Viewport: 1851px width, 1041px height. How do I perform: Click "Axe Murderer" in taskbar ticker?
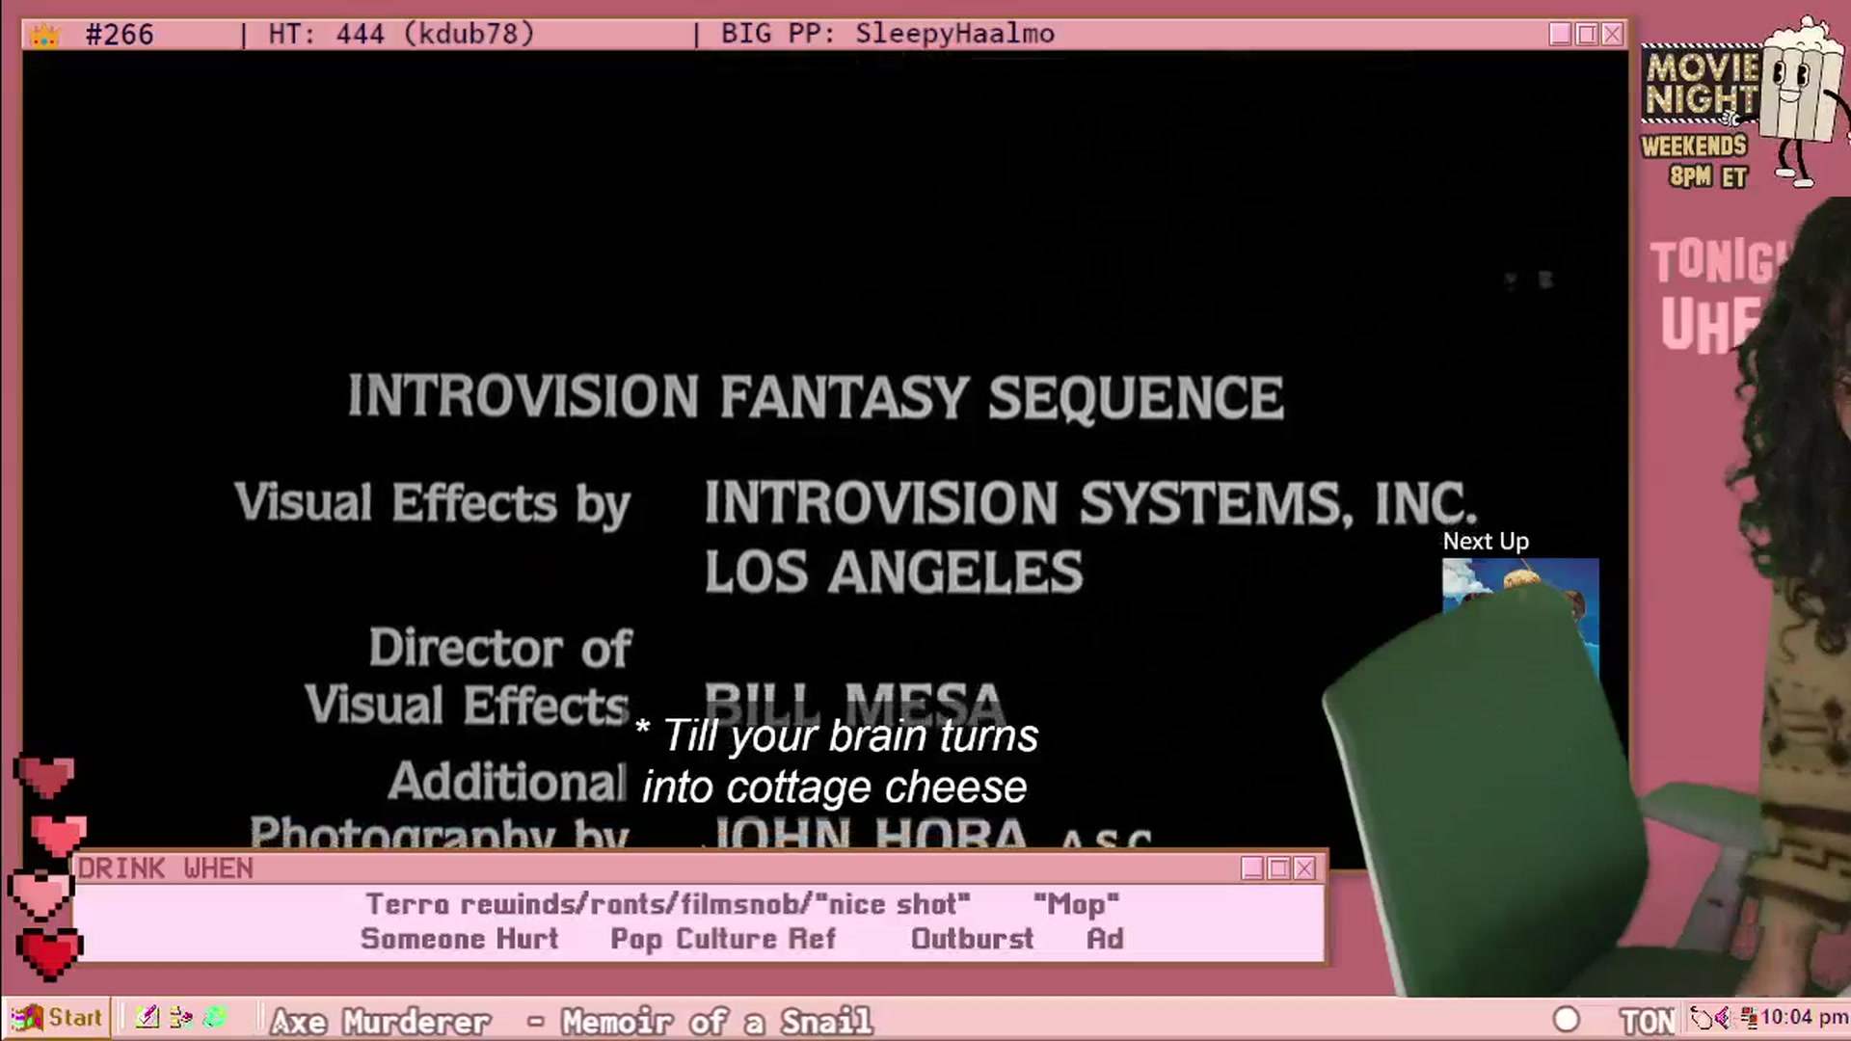381,1021
